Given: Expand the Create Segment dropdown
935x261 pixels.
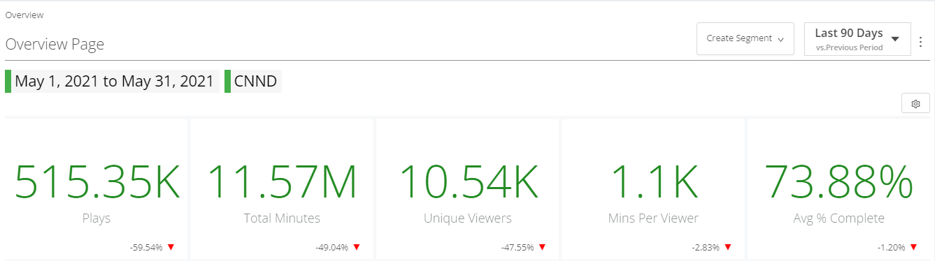Looking at the screenshot, I should coord(745,38).
